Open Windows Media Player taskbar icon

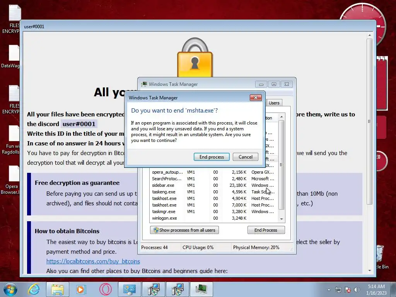pos(81,289)
